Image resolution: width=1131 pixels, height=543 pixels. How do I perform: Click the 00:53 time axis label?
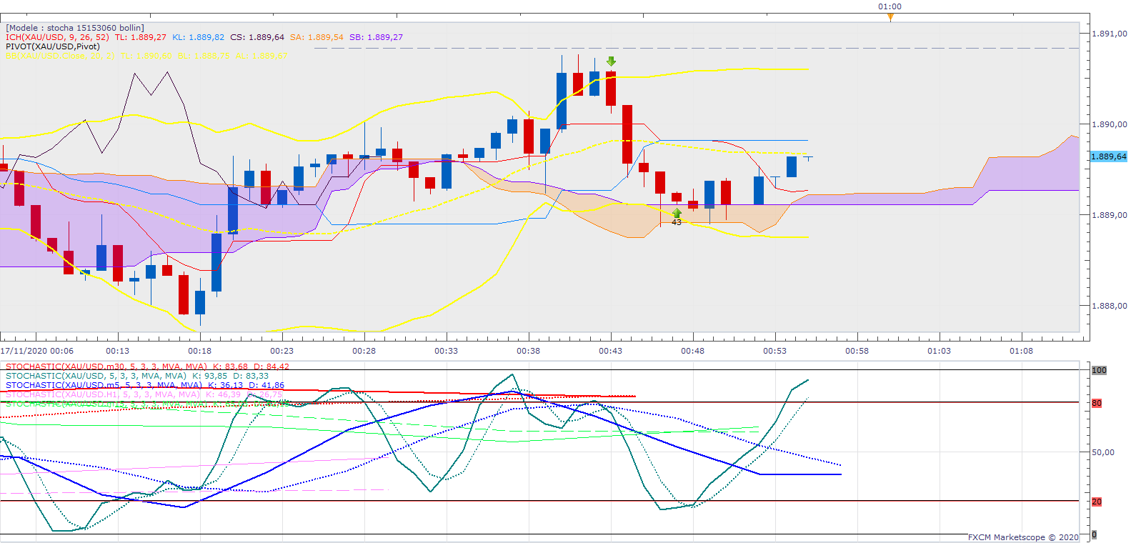[775, 351]
